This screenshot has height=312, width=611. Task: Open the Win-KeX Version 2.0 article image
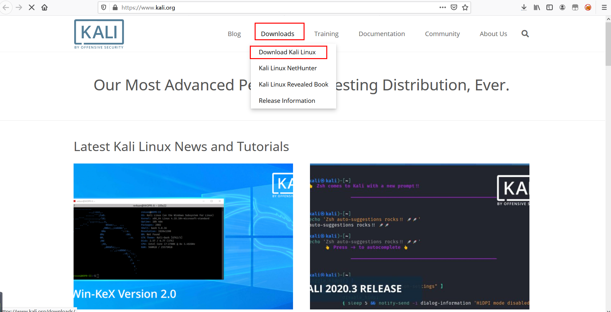coord(183,236)
